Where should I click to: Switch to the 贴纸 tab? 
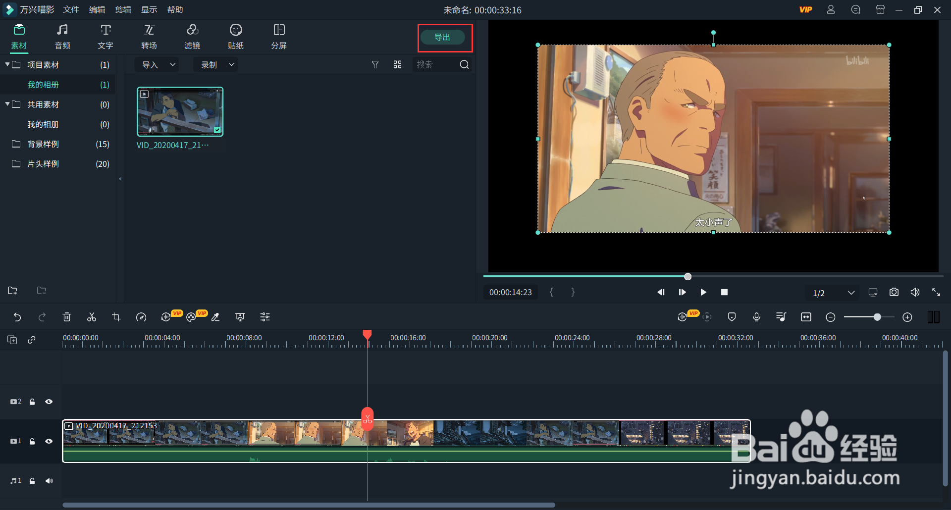tap(236, 37)
